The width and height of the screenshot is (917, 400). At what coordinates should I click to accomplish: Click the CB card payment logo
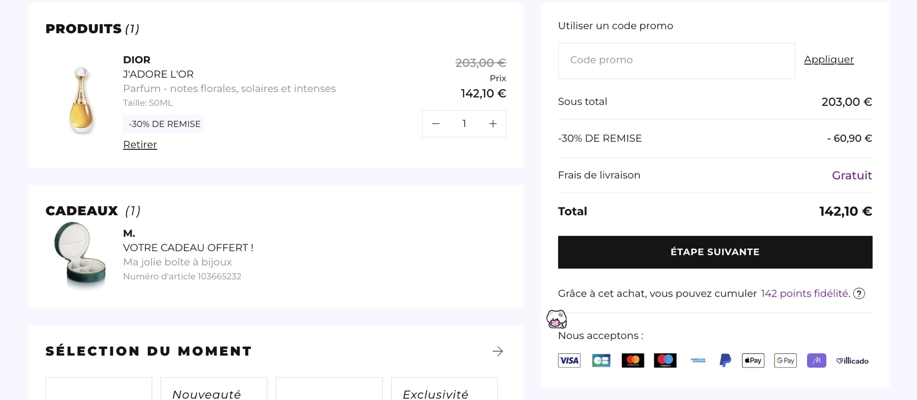(x=601, y=361)
